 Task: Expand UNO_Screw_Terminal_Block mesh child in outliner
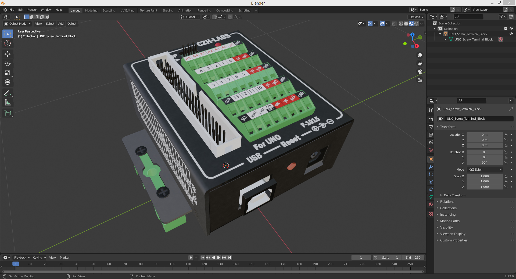[x=446, y=39]
